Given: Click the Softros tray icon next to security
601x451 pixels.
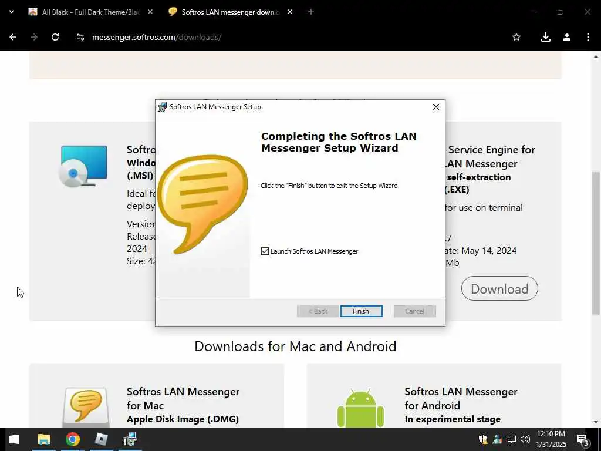Looking at the screenshot, I should [x=497, y=439].
